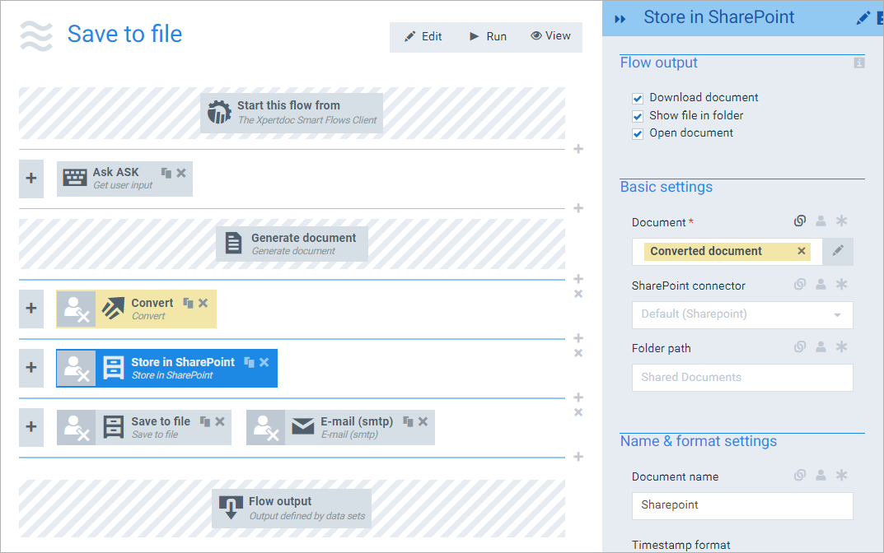The image size is (884, 553).
Task: Select the Flow output block
Action: (x=292, y=509)
